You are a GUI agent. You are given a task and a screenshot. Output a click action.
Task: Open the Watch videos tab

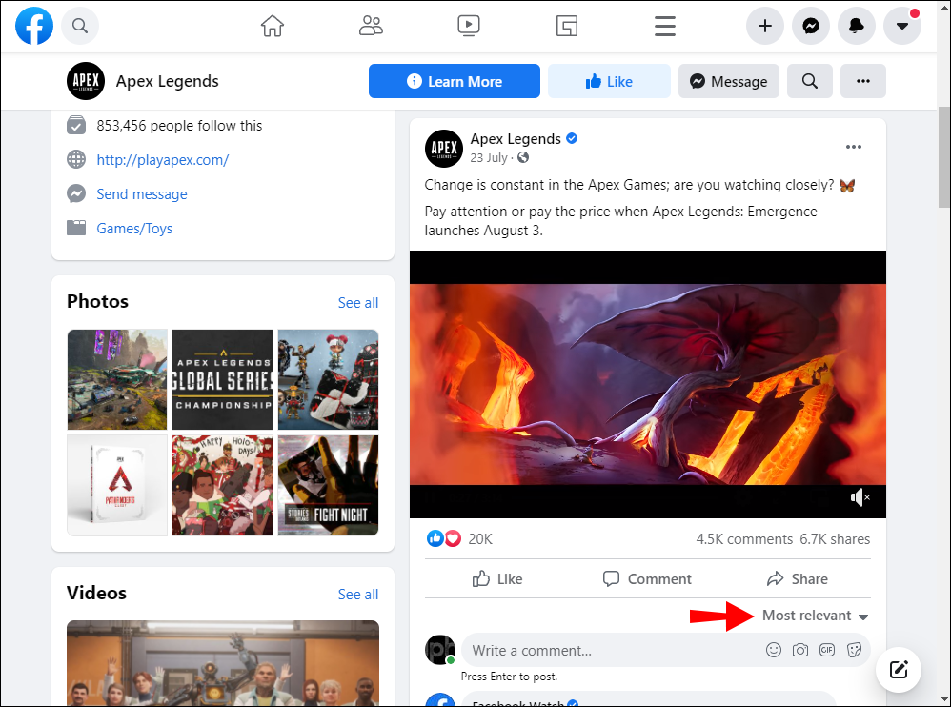(x=469, y=26)
